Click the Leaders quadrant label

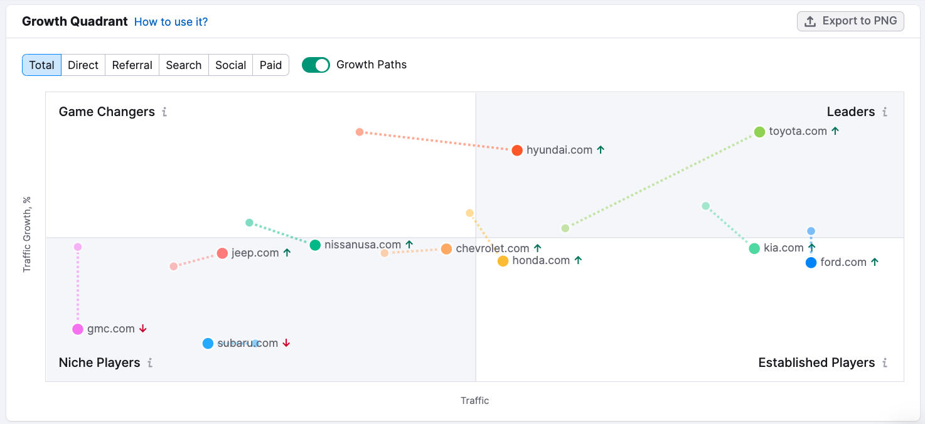[850, 112]
